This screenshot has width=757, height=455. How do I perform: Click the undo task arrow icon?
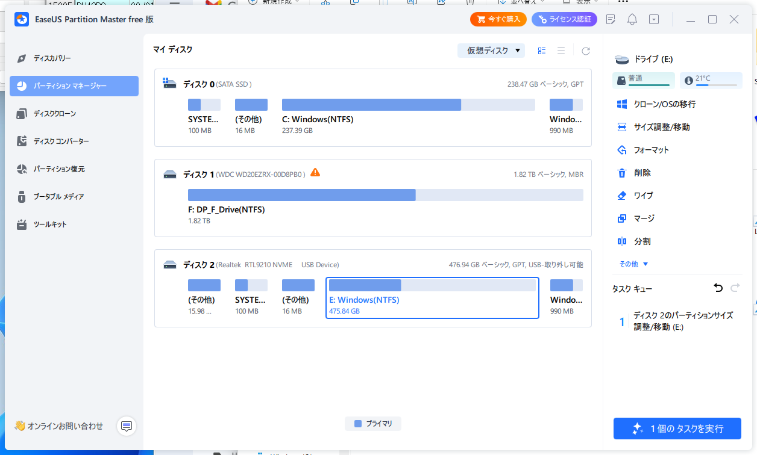tap(718, 288)
